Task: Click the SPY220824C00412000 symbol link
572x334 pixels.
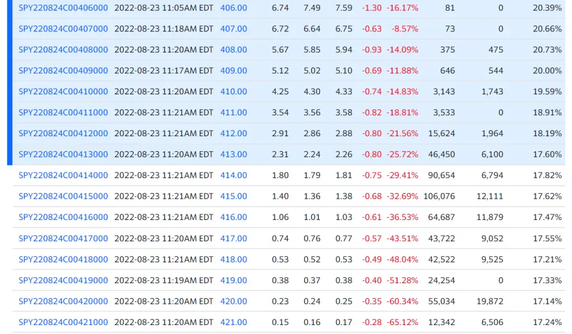Action: [64, 133]
